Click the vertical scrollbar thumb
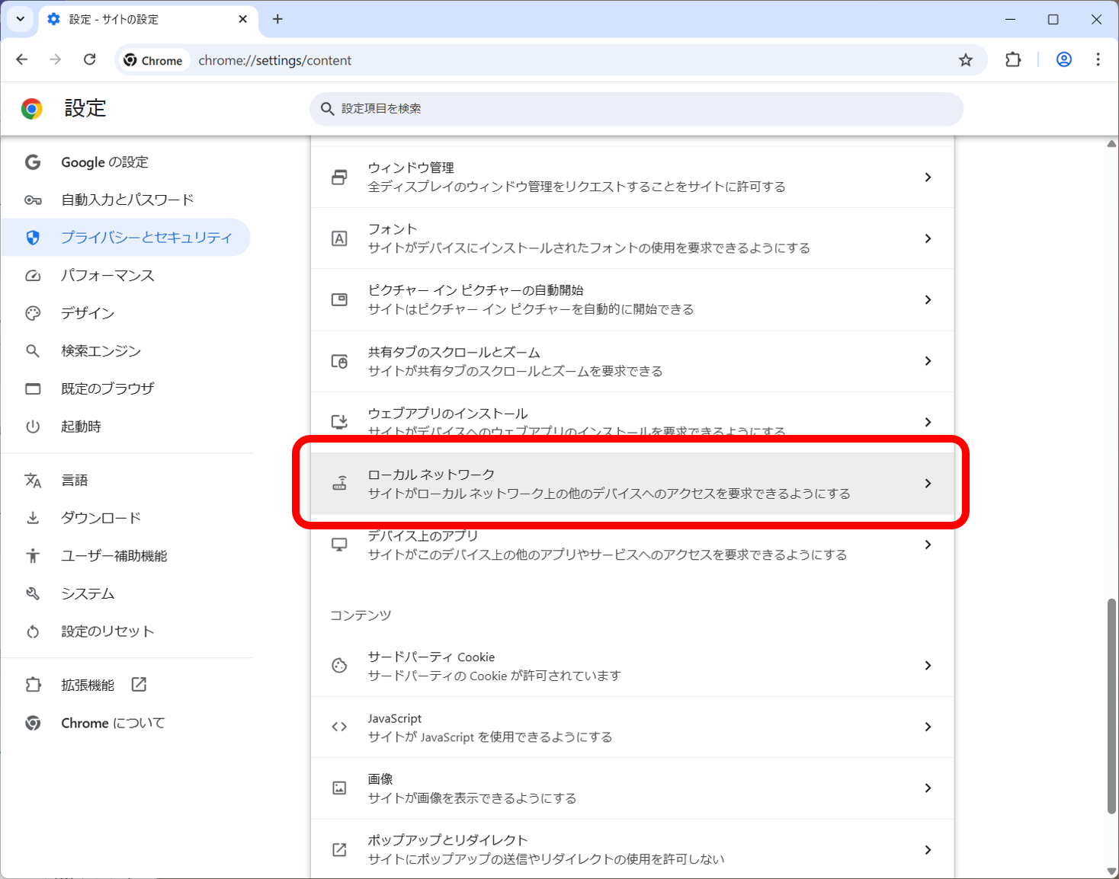1119x879 pixels. tap(1111, 706)
